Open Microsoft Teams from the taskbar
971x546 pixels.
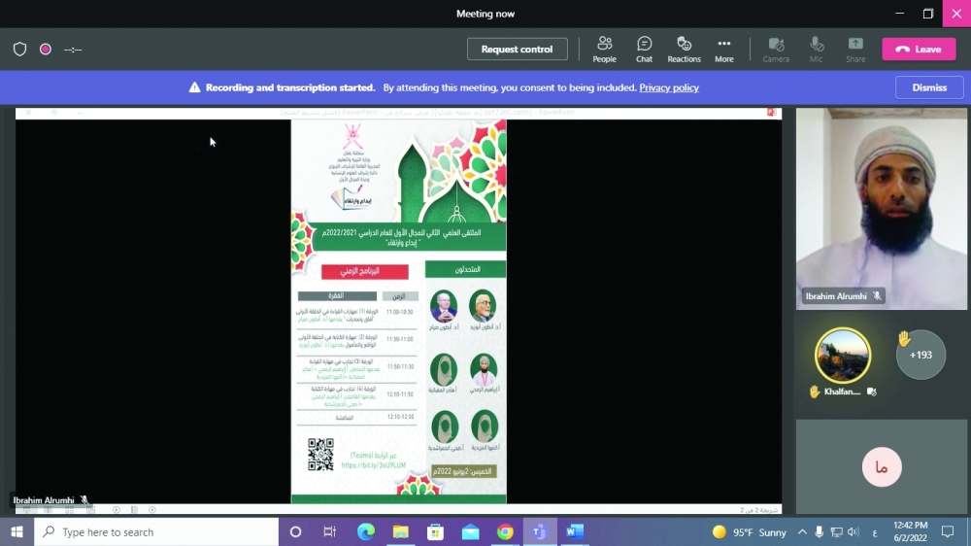pos(539,531)
